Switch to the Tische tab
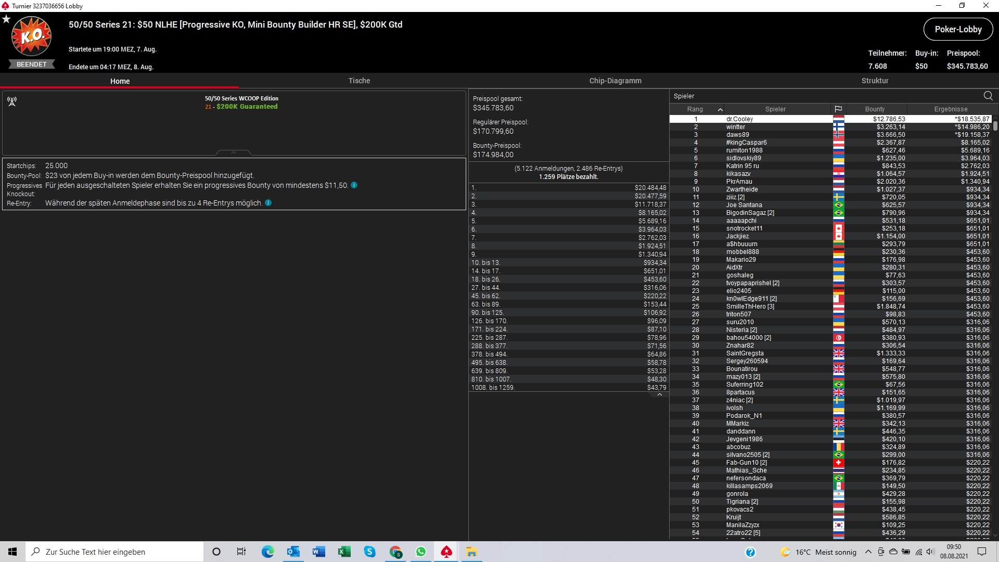Viewport: 999px width, 562px height. click(359, 81)
